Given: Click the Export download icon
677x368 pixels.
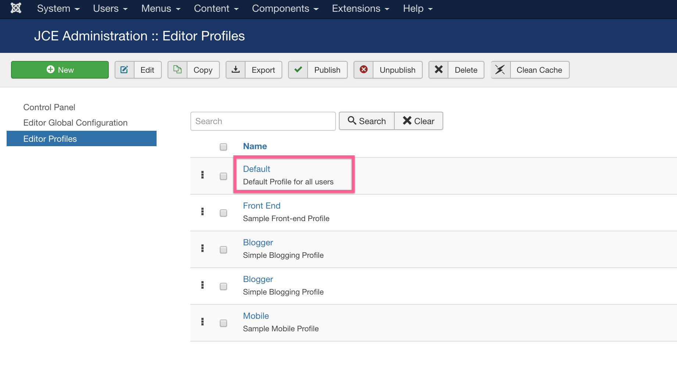Looking at the screenshot, I should click(x=236, y=69).
